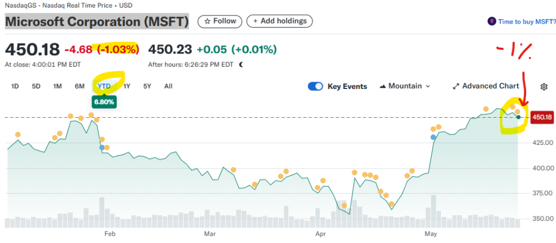Open the chart settings gear icon
This screenshot has width=556, height=243.
(x=544, y=87)
